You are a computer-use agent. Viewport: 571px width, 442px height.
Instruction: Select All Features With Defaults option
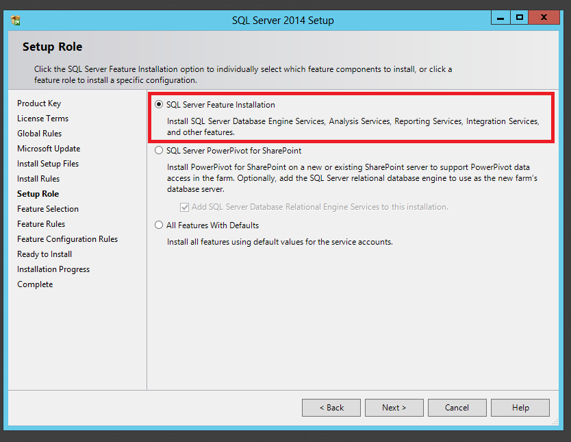click(159, 225)
